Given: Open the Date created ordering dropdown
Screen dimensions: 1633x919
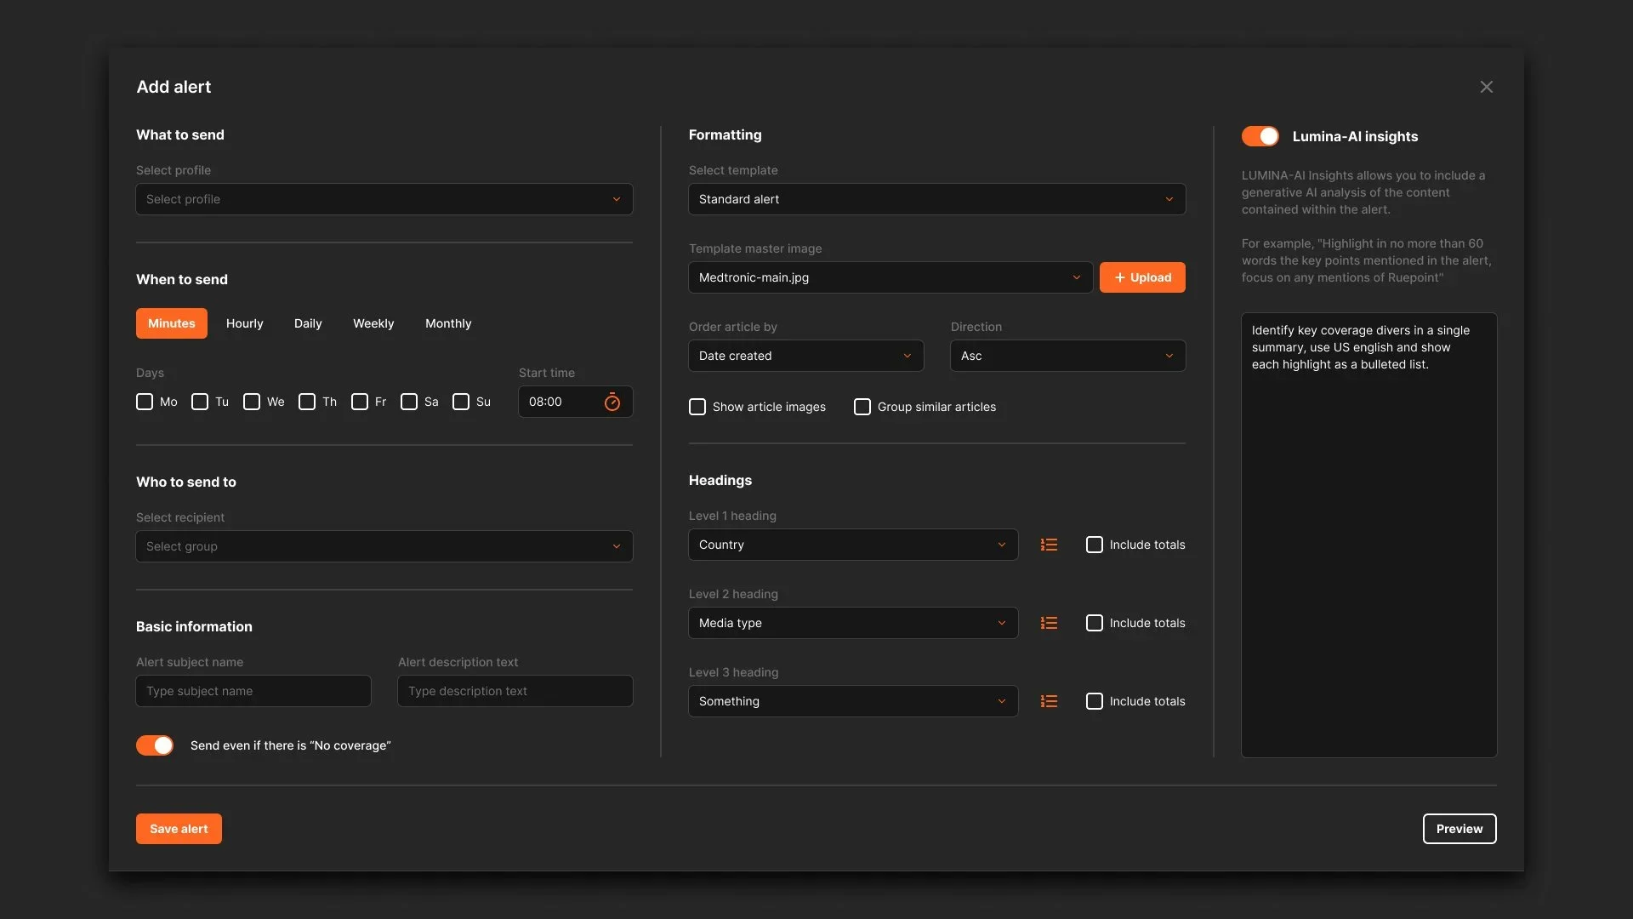Looking at the screenshot, I should click(x=805, y=356).
